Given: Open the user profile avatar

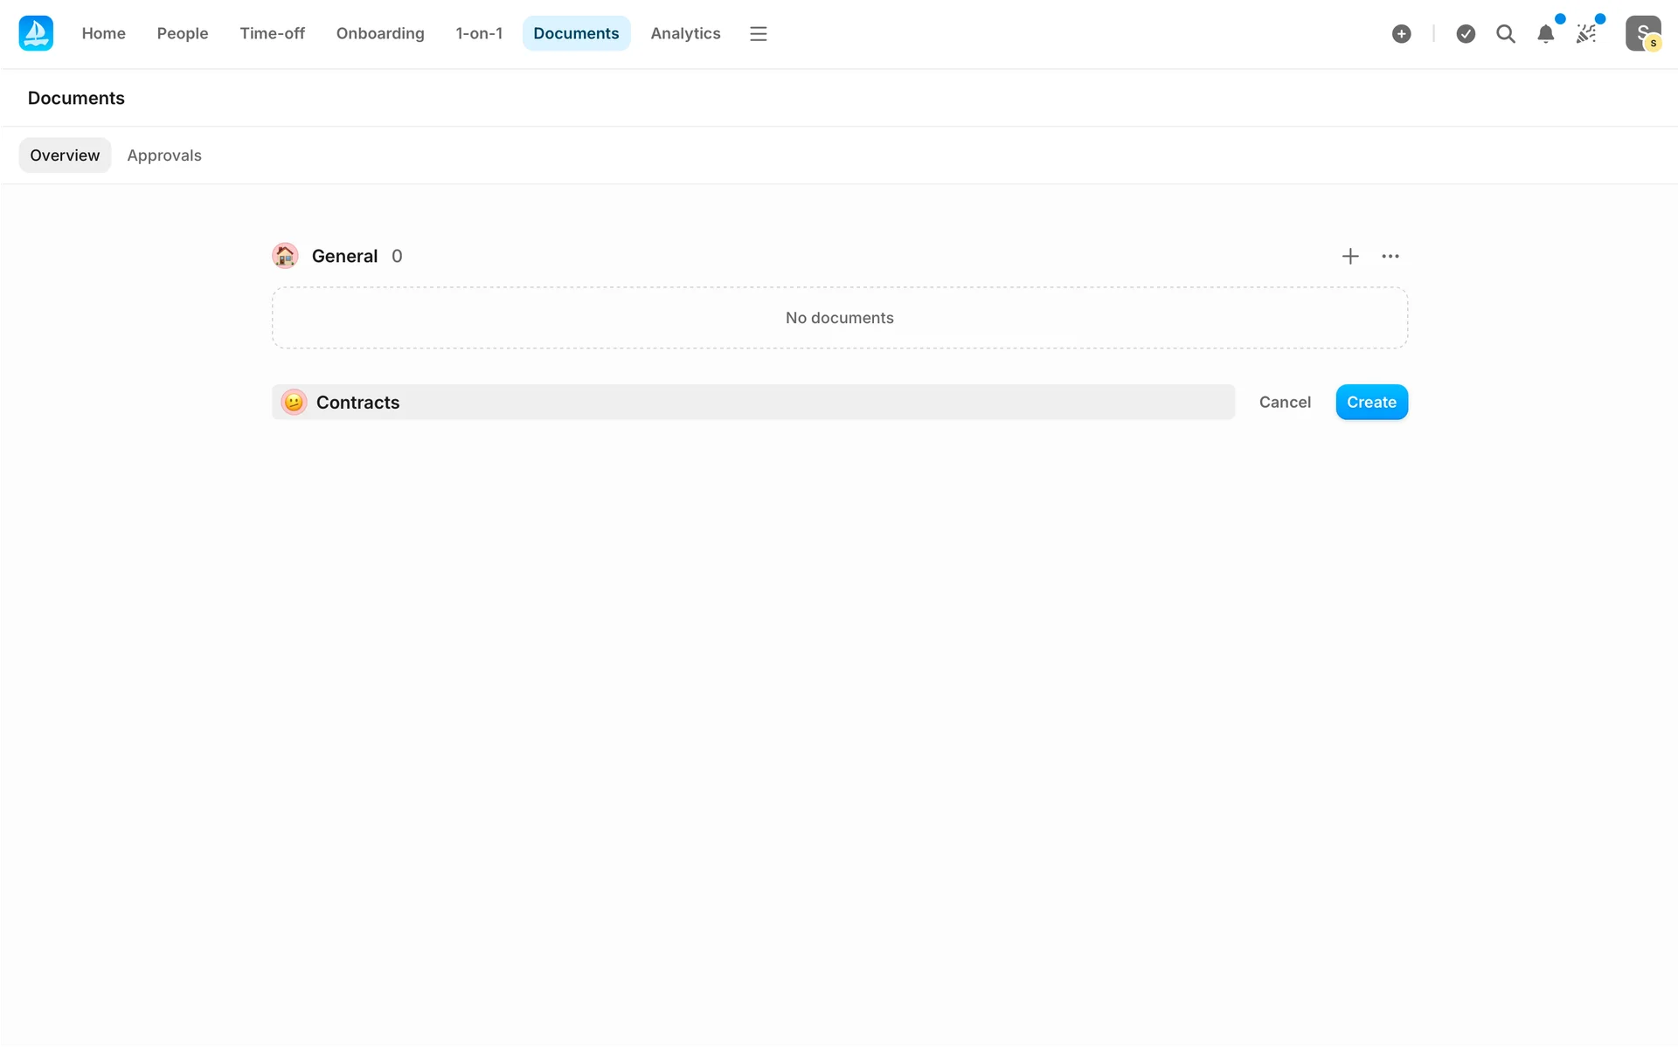Looking at the screenshot, I should click(1642, 33).
